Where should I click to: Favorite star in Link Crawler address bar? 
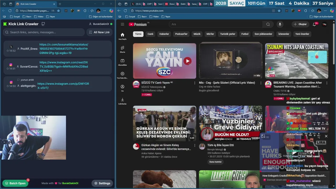58,11
